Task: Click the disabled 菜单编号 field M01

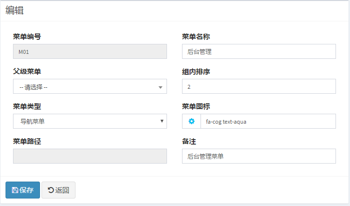Action: (90, 51)
